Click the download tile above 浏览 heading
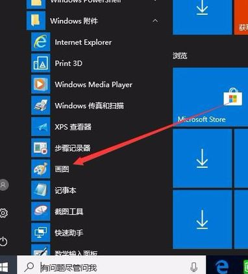The width and height of the screenshot is (248, 274). coord(202,17)
